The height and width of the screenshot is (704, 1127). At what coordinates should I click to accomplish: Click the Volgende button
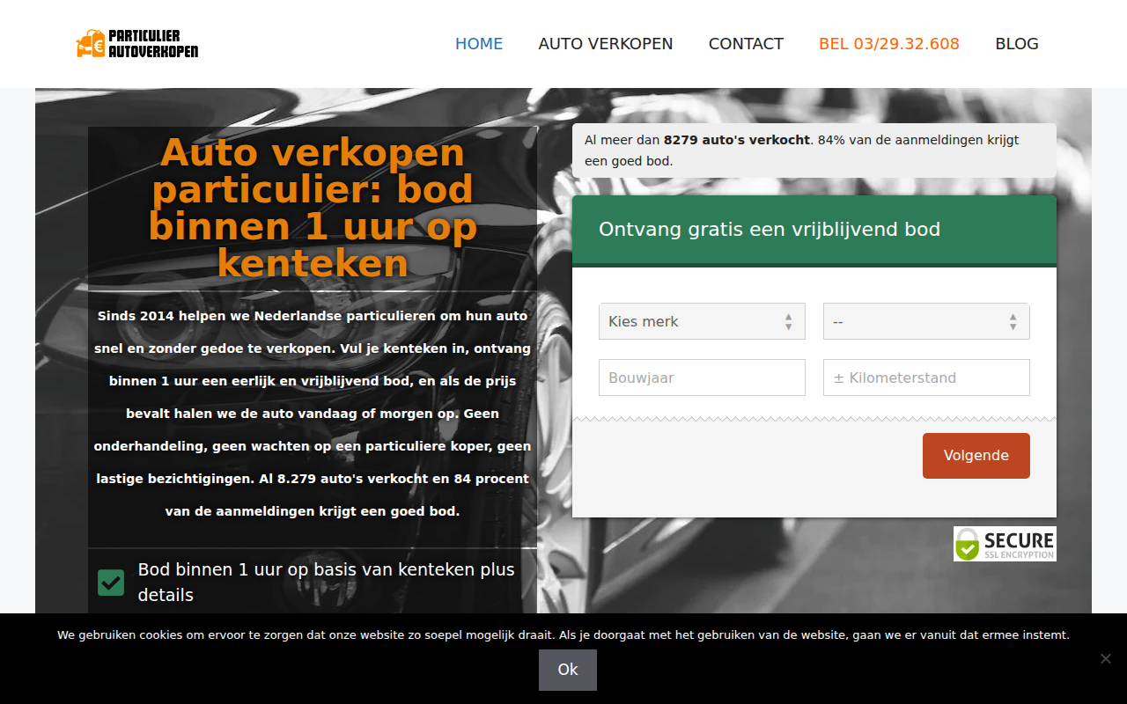[976, 456]
